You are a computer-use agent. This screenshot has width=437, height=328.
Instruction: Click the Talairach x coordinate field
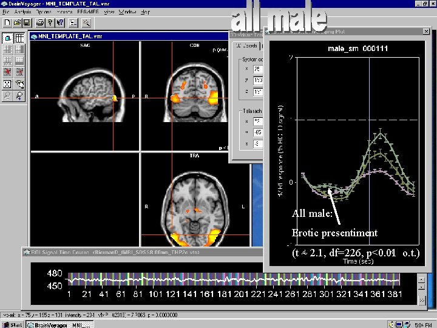[x=258, y=121]
